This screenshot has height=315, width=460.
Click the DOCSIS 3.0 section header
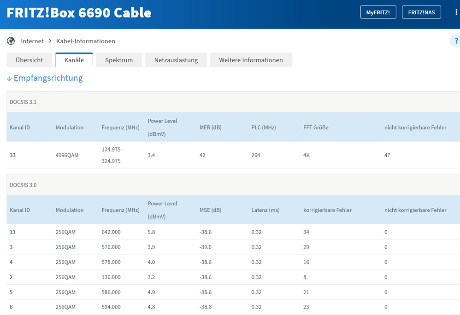[x=23, y=185]
